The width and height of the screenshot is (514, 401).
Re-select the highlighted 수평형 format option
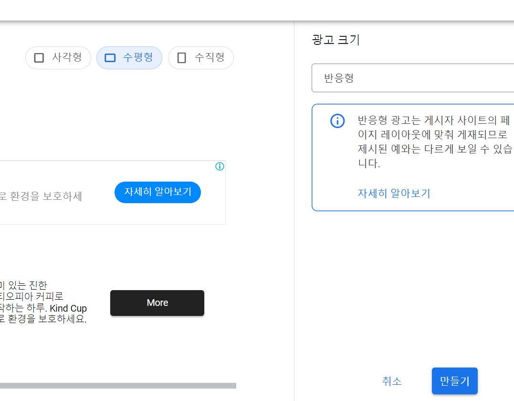[129, 57]
